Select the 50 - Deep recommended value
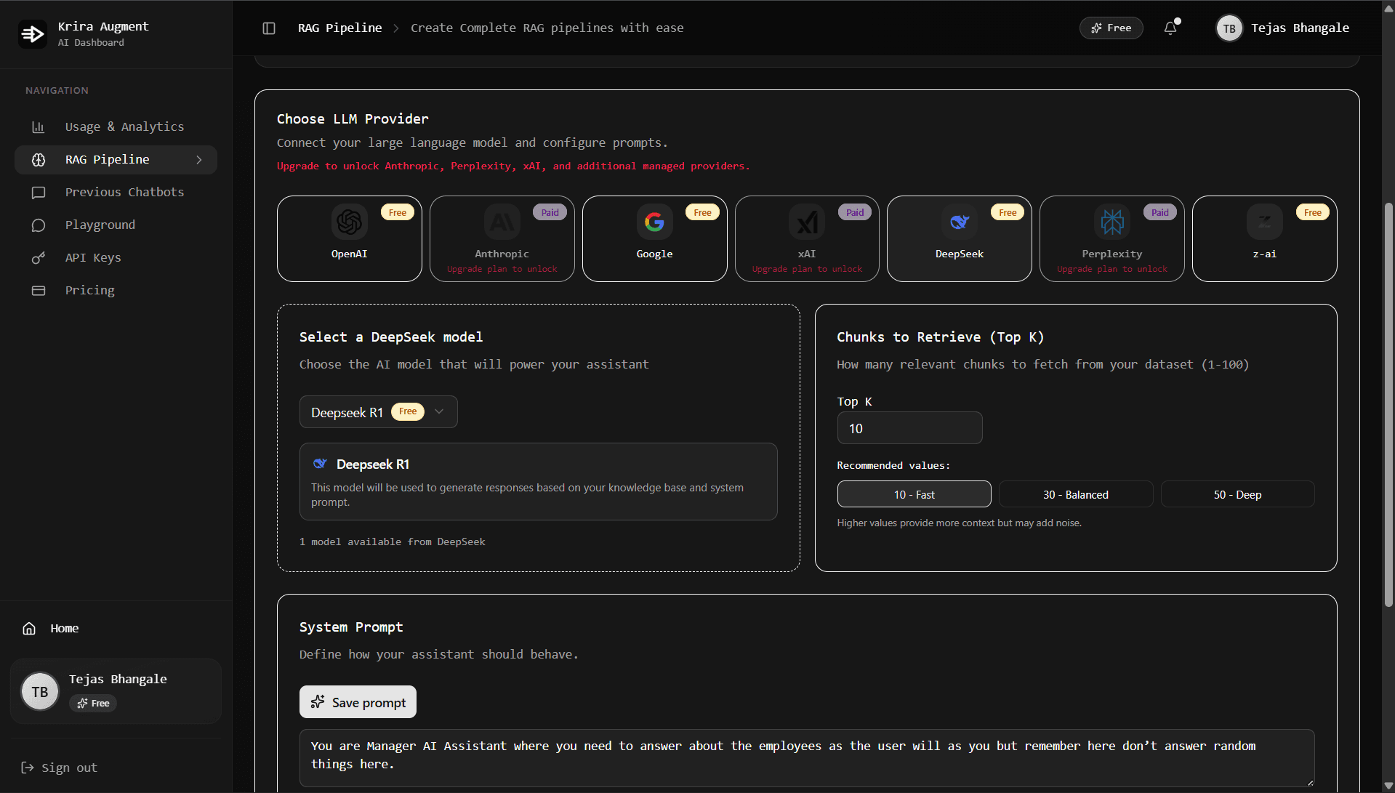 pos(1237,494)
